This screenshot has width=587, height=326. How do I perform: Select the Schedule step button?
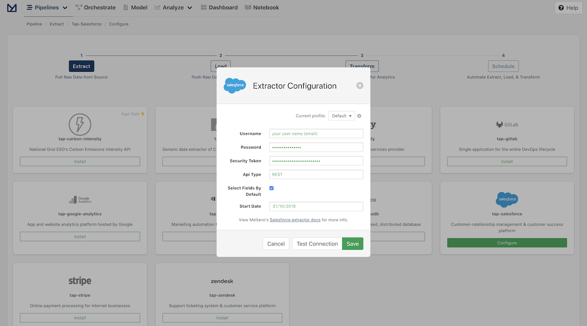point(503,66)
